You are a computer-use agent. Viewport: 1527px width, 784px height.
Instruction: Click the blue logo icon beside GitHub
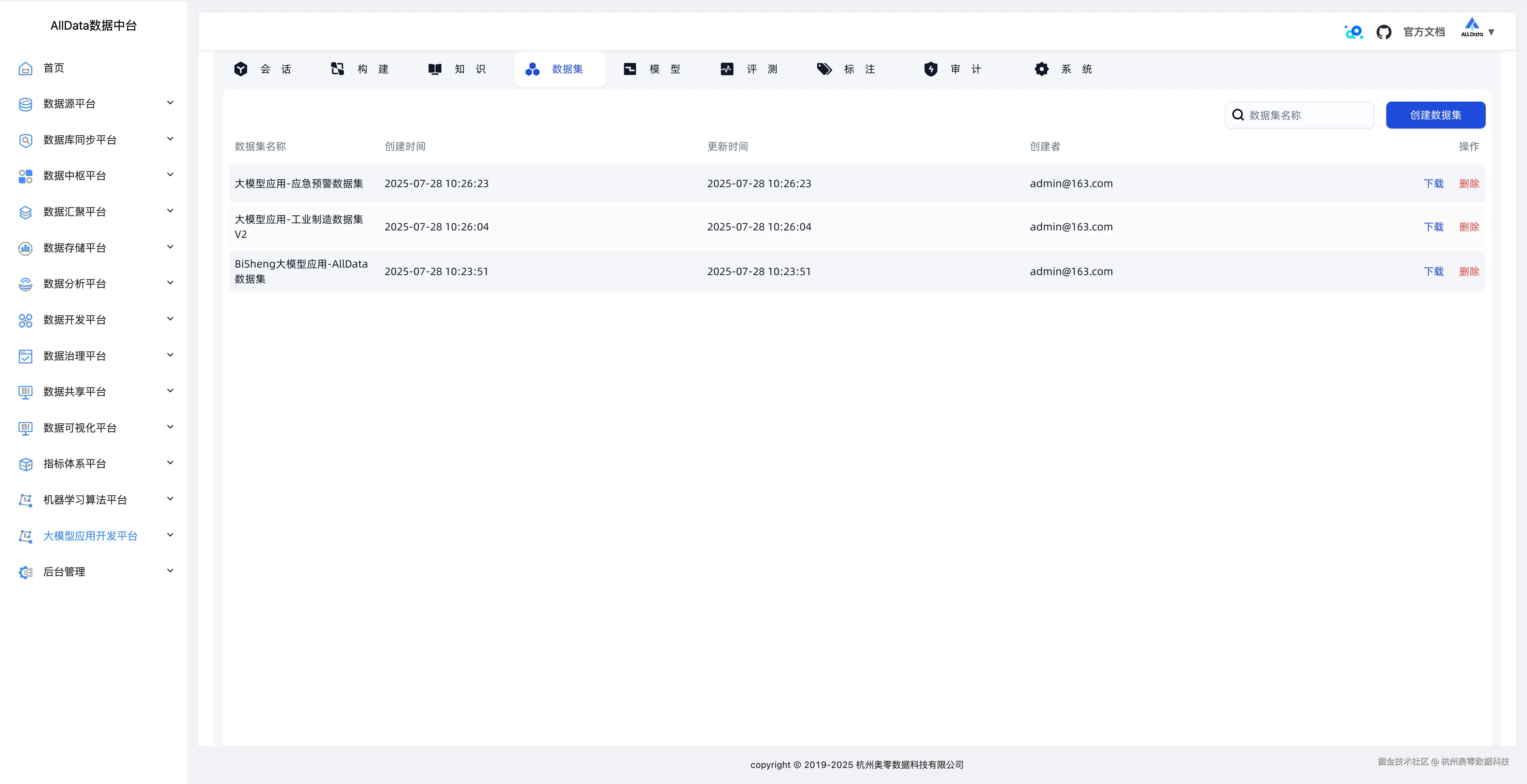[x=1354, y=32]
